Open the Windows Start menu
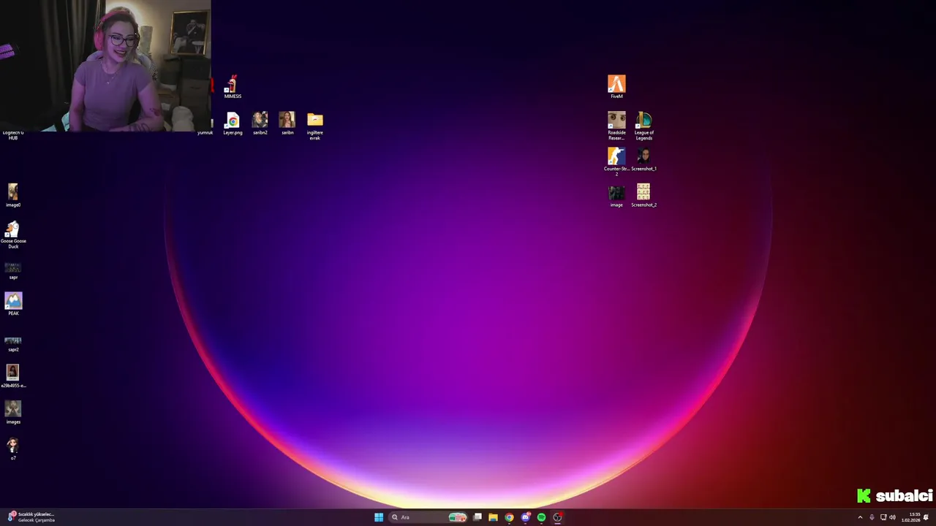 (x=379, y=517)
